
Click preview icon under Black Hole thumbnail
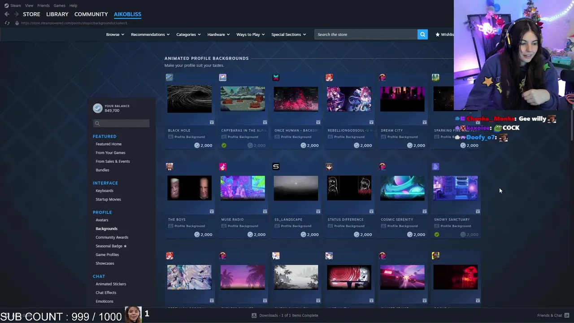click(212, 122)
